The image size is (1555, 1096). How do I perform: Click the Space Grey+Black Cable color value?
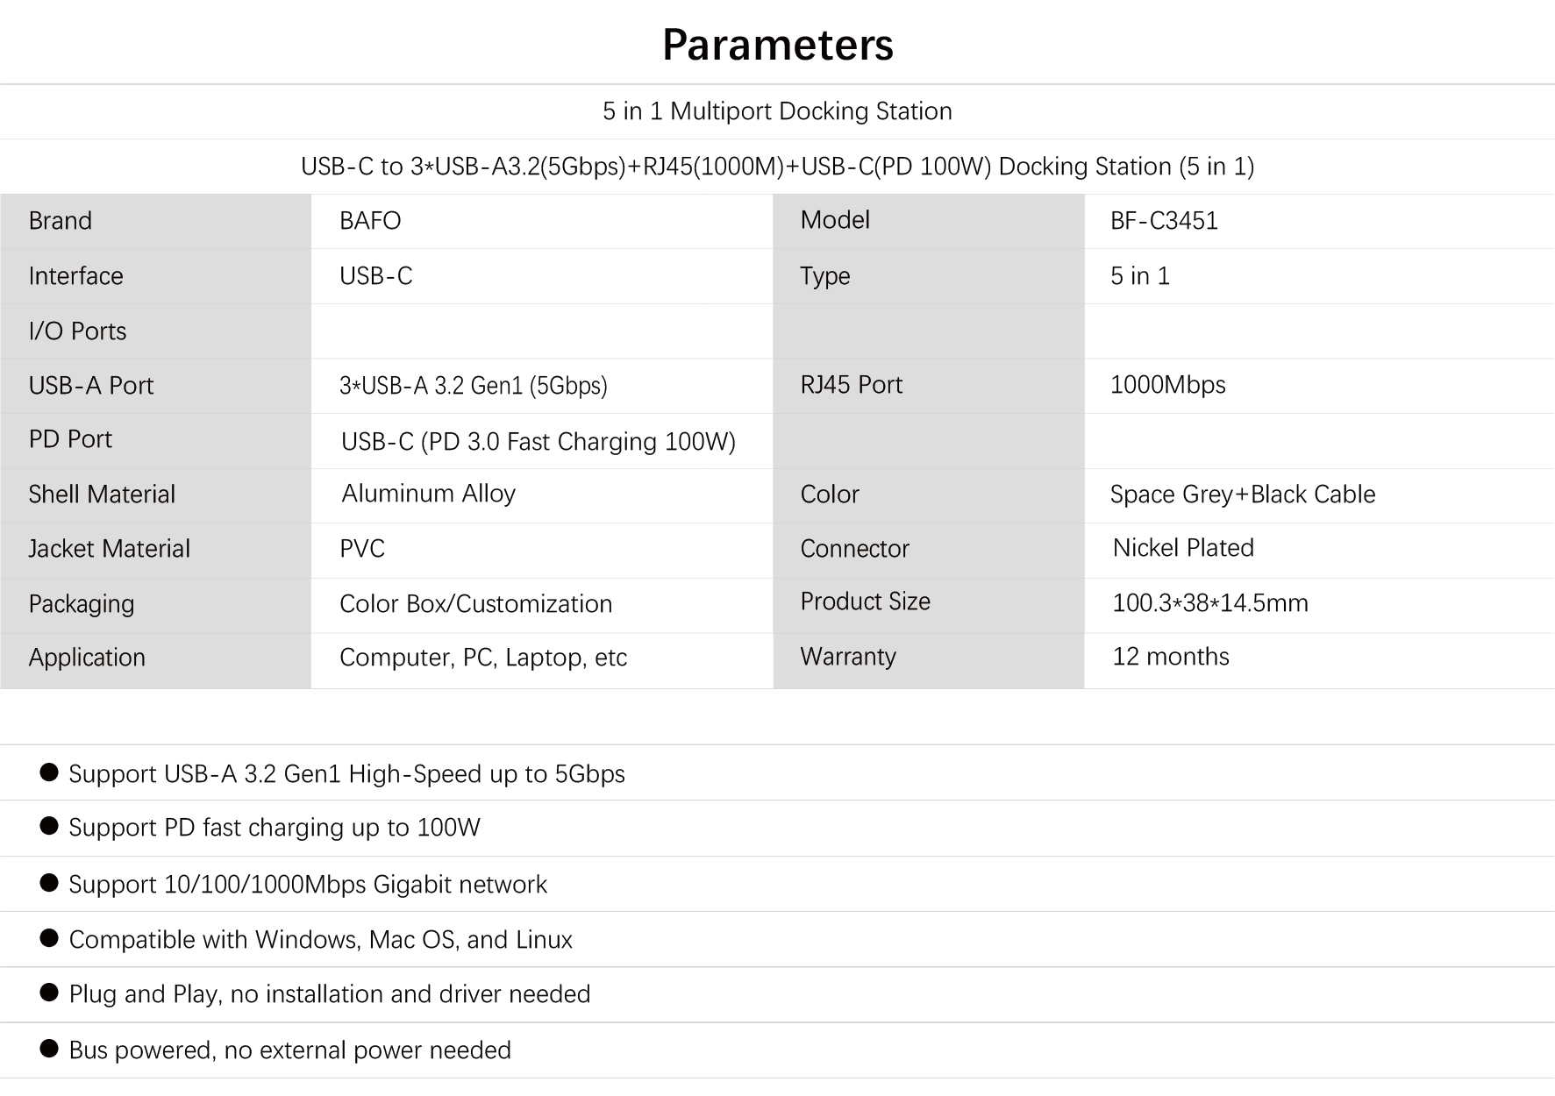pyautogui.click(x=1242, y=495)
